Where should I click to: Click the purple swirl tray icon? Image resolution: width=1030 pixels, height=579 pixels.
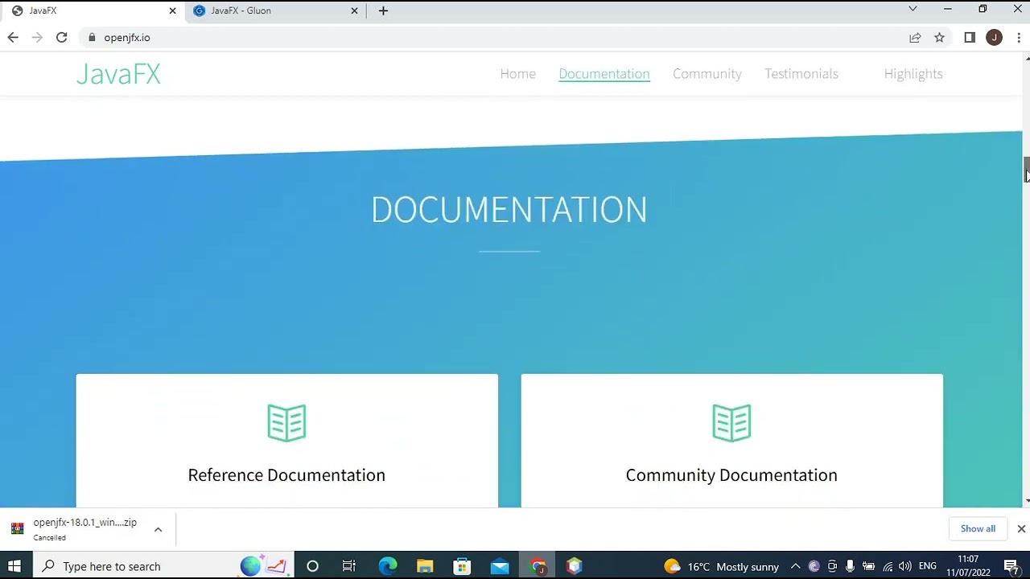(x=814, y=566)
